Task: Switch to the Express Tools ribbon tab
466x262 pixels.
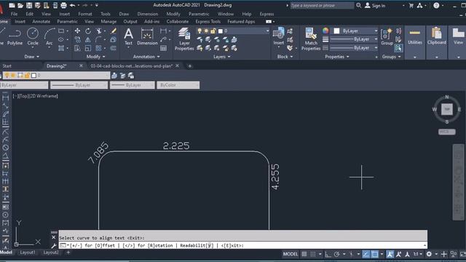Action: point(208,21)
